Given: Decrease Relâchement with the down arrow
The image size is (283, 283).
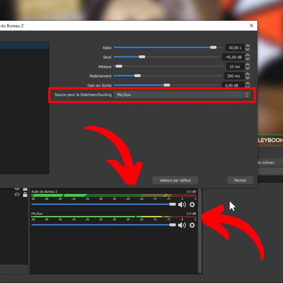Looking at the screenshot, I should tap(247, 78).
